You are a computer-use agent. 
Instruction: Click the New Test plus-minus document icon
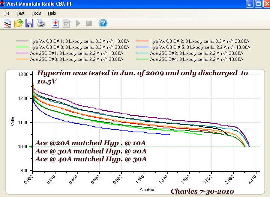(55, 23)
